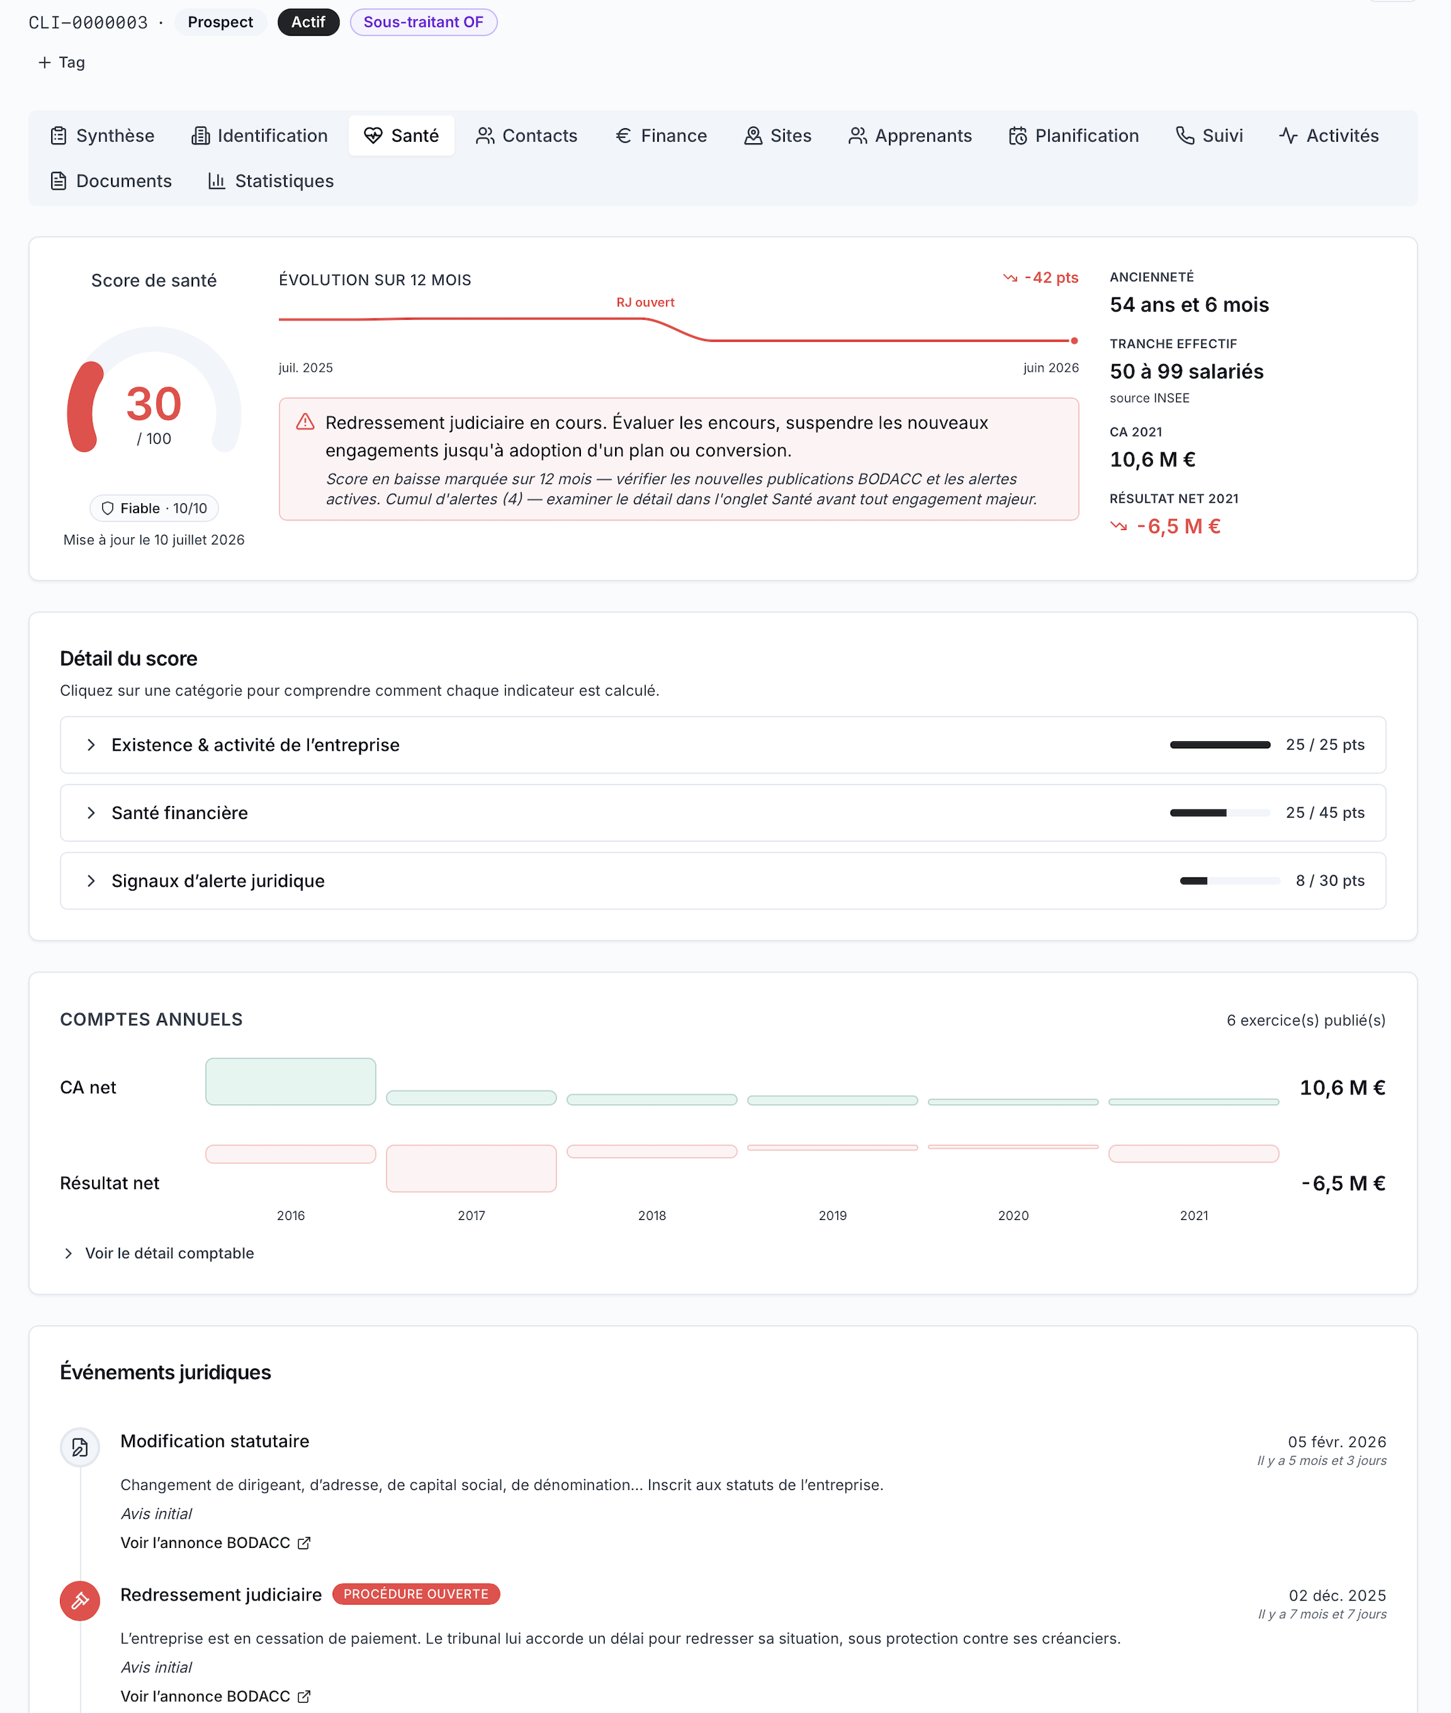
Task: Click the shield icon in Fiable badge
Action: click(x=108, y=509)
